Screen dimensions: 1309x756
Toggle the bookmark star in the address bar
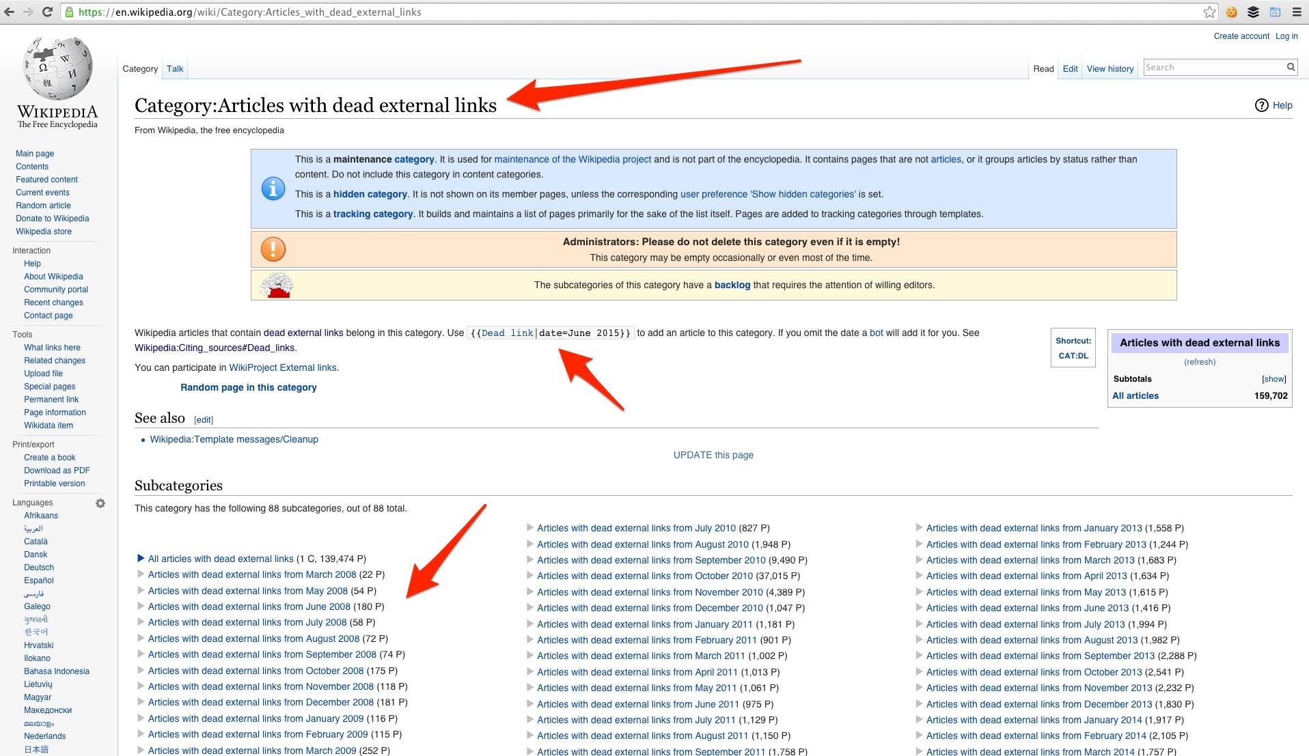tap(1209, 11)
